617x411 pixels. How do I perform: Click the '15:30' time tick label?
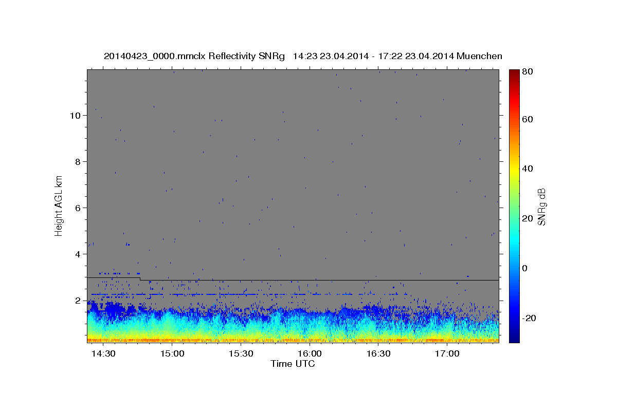(x=241, y=354)
